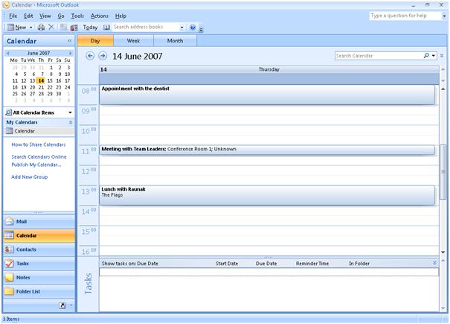Open the View menu

[45, 16]
